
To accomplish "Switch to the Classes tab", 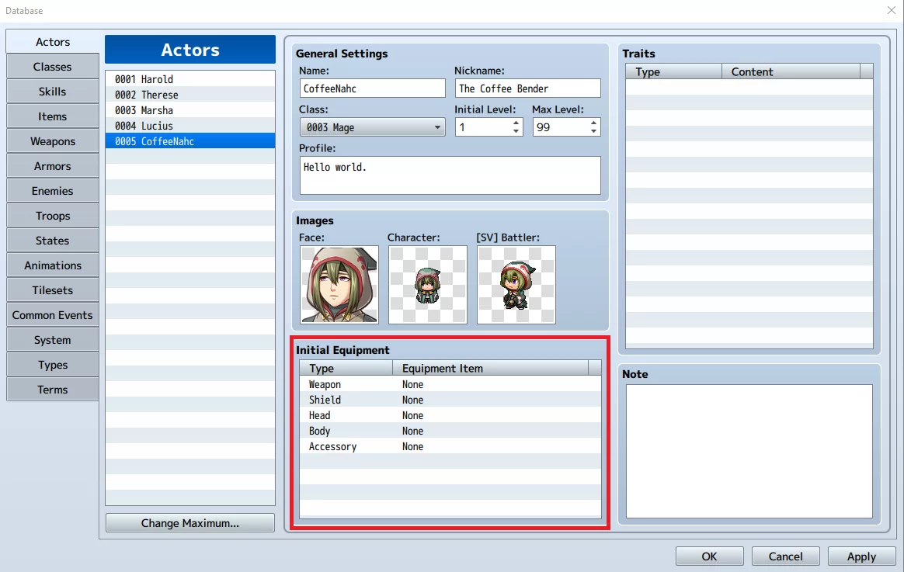I will (x=53, y=67).
